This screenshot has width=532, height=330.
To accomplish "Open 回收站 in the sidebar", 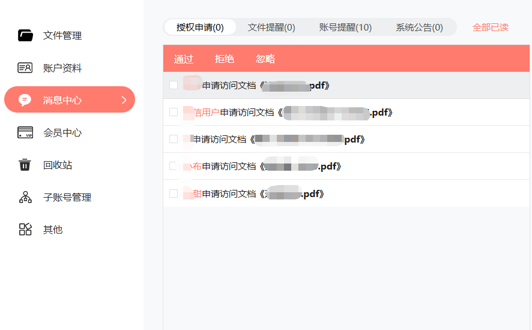I will point(57,165).
